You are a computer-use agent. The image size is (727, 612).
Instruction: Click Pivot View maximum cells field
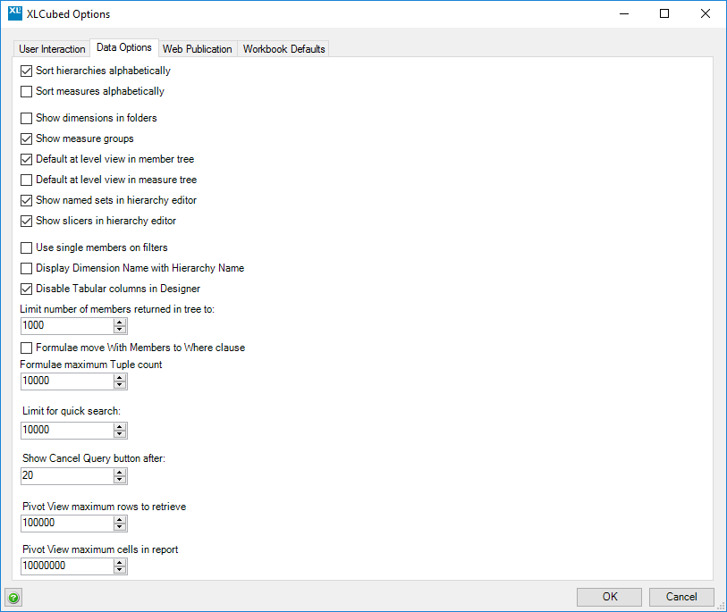(x=67, y=566)
